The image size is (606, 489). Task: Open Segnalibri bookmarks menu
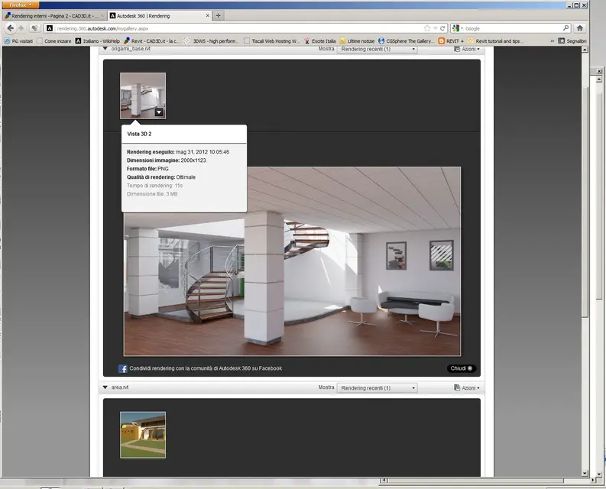572,41
